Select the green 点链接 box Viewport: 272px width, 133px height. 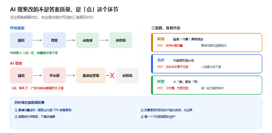tap(88, 40)
